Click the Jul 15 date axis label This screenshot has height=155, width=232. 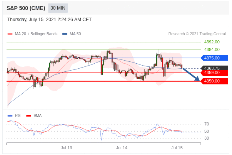[x=177, y=148]
